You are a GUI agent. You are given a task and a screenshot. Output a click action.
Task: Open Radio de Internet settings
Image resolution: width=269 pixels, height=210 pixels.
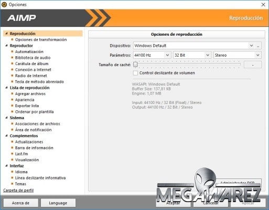point(31,76)
